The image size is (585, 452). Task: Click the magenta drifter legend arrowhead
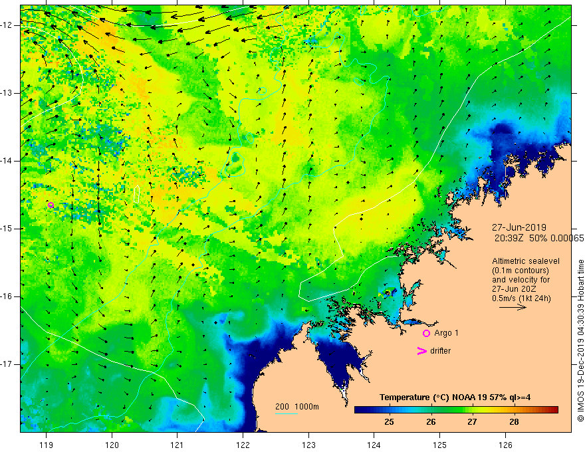422,351
